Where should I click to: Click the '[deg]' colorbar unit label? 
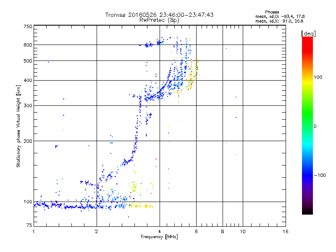(308, 34)
